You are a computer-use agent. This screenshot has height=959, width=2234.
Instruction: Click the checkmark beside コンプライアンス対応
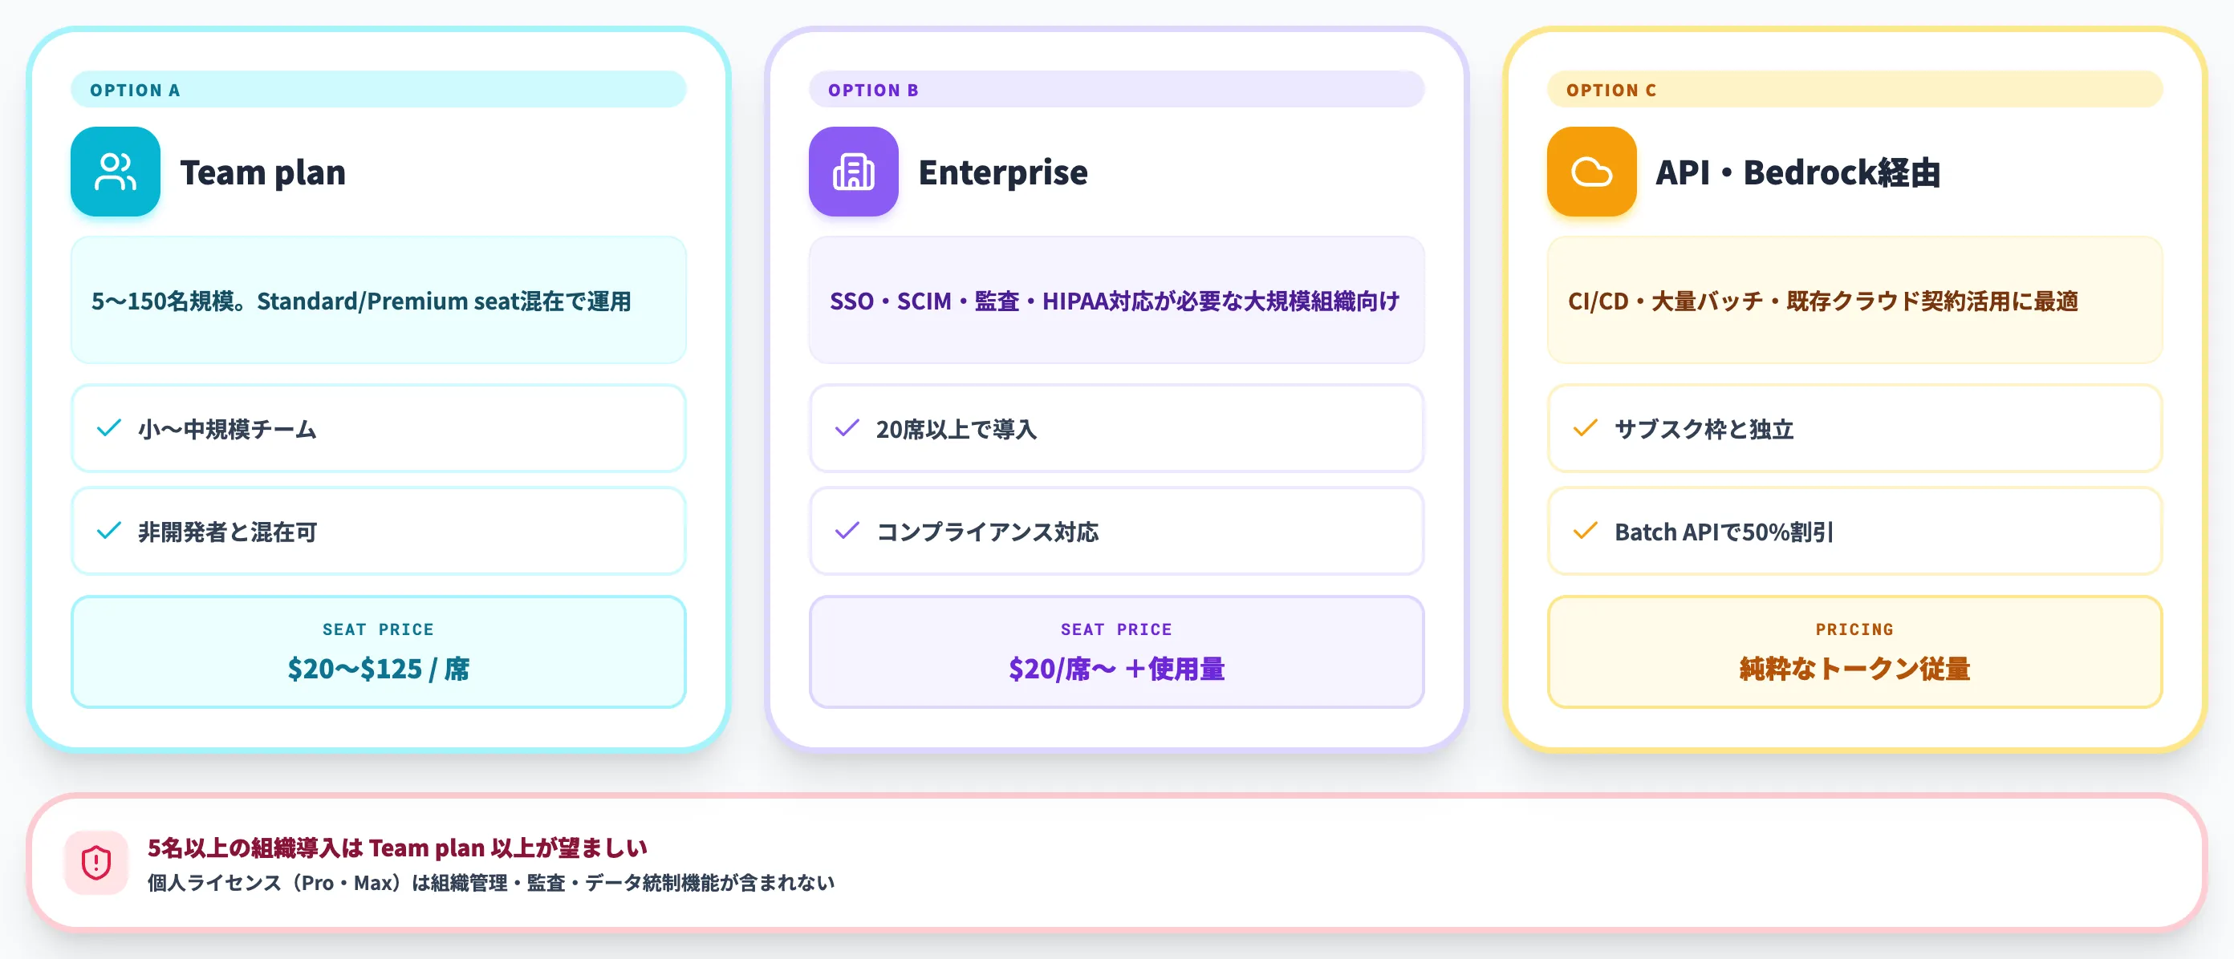[847, 530]
